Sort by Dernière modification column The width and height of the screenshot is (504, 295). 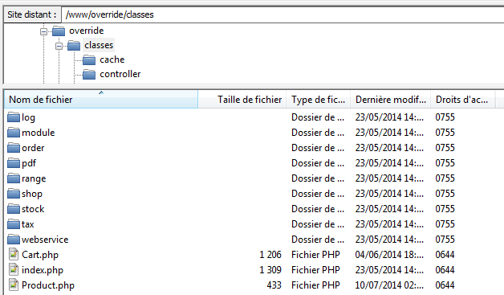click(x=391, y=100)
